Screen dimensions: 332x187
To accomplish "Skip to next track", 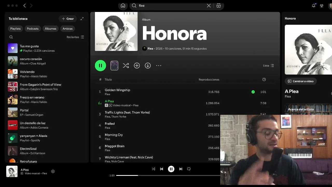I will coord(181,169).
